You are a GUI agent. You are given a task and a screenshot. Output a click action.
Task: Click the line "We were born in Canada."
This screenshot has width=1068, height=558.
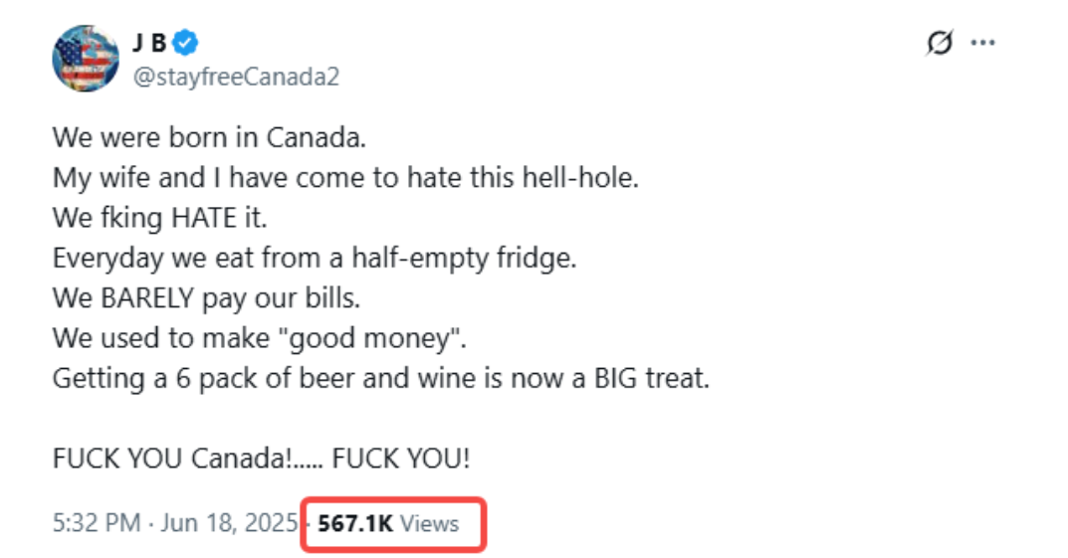pos(209,135)
